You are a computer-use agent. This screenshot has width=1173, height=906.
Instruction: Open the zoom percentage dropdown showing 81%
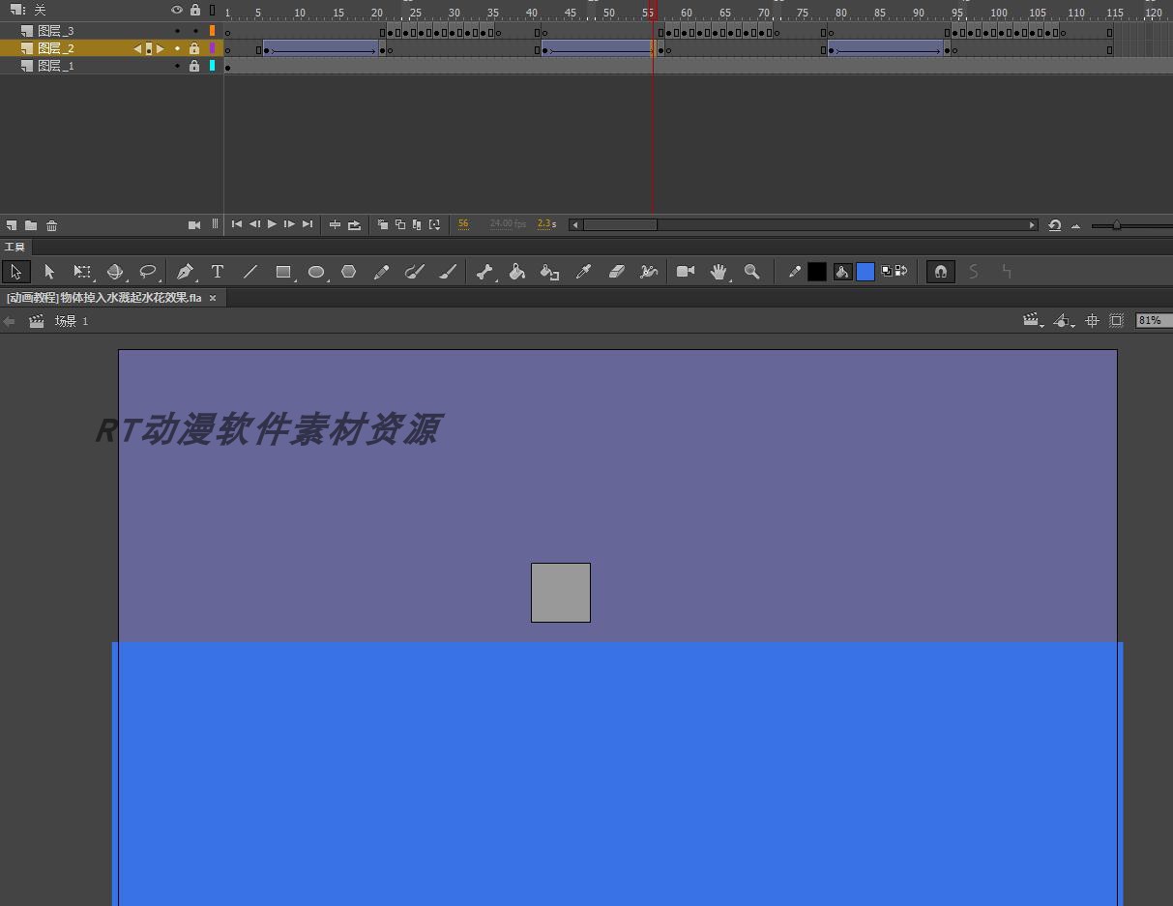tap(1153, 320)
